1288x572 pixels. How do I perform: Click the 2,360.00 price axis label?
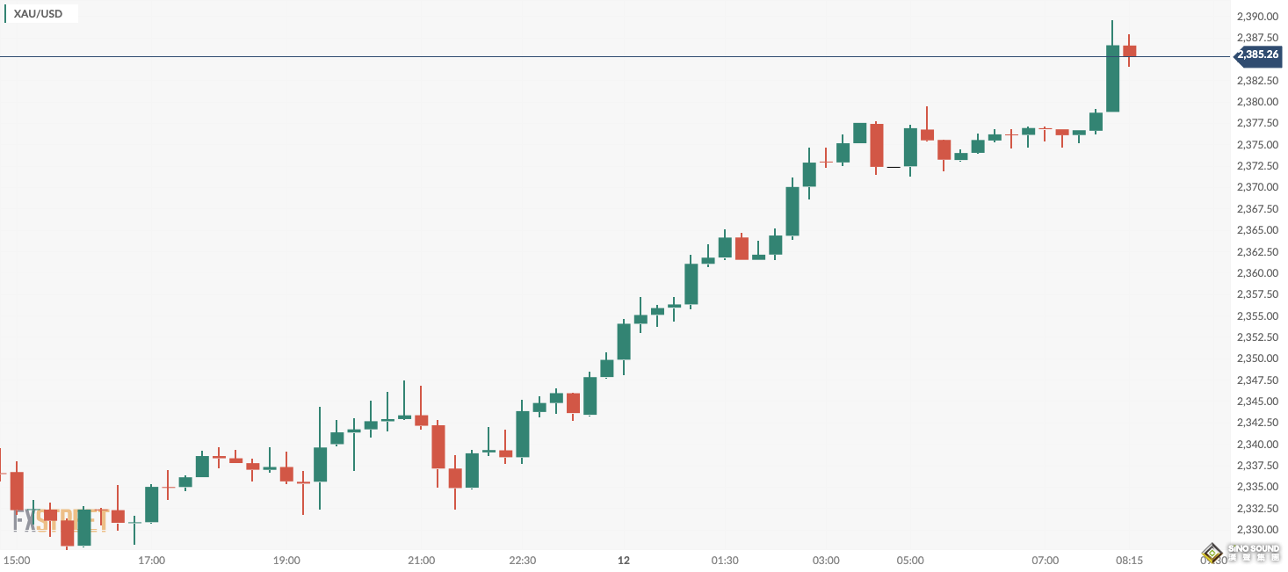[1256, 273]
